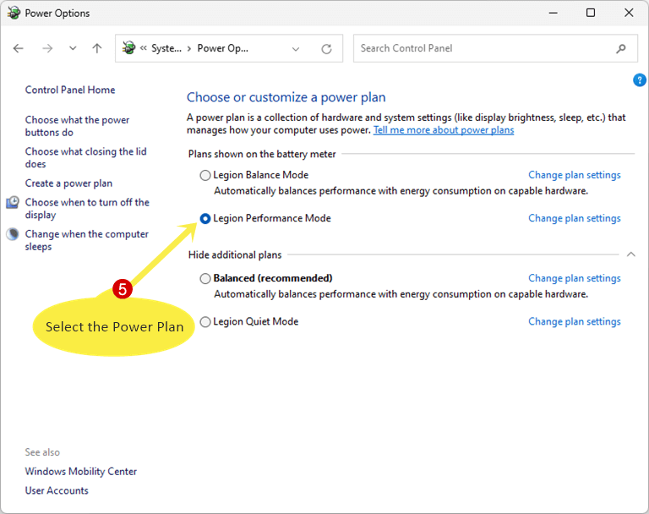Viewport: 649px width, 514px height.
Task: Click the Syste... breadcrumb segment
Action: click(166, 48)
